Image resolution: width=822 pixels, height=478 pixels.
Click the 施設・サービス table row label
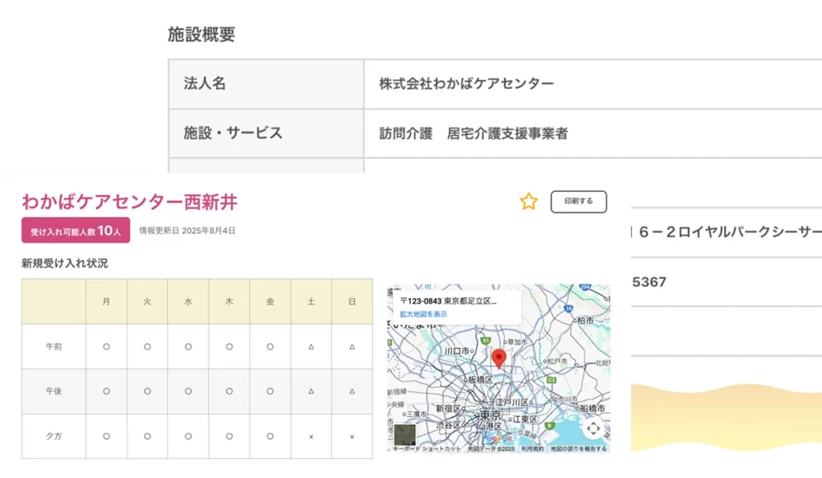[233, 133]
